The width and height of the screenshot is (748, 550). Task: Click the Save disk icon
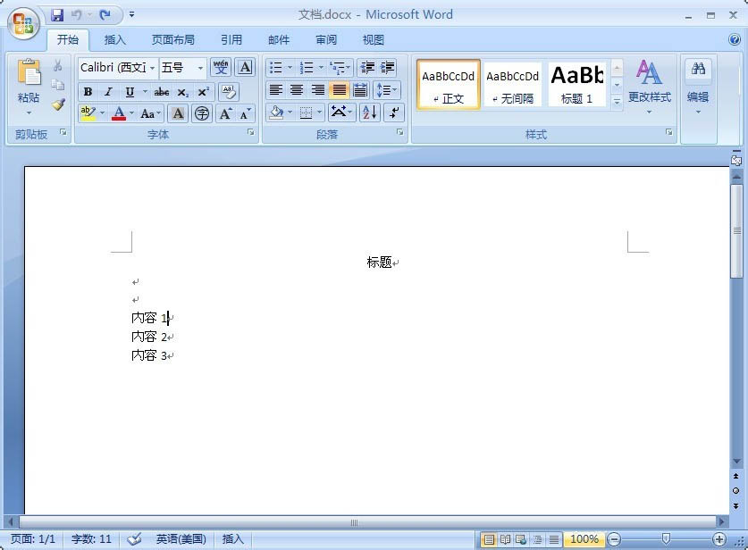(57, 15)
